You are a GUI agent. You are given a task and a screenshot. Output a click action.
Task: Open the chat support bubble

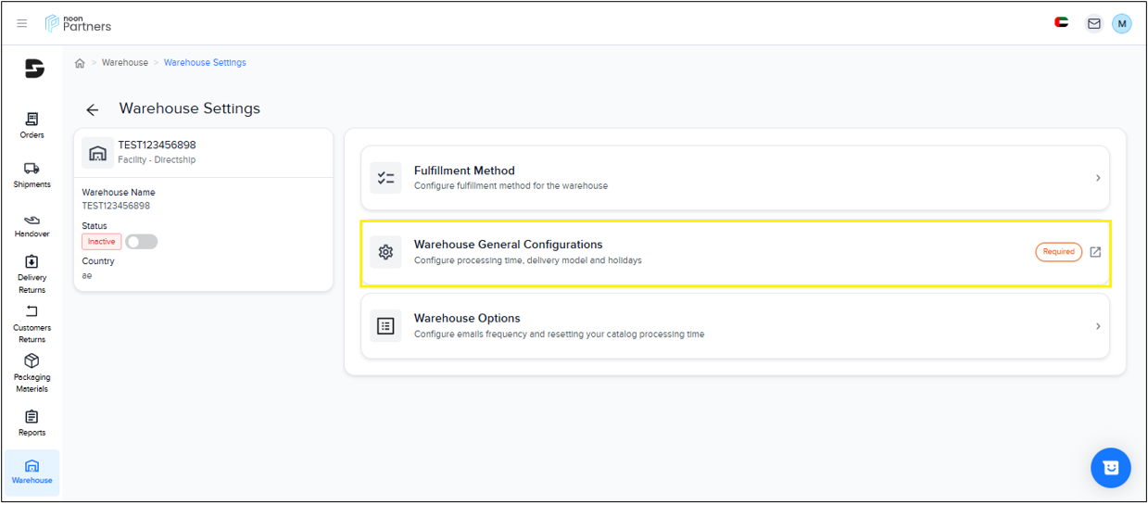[1111, 468]
